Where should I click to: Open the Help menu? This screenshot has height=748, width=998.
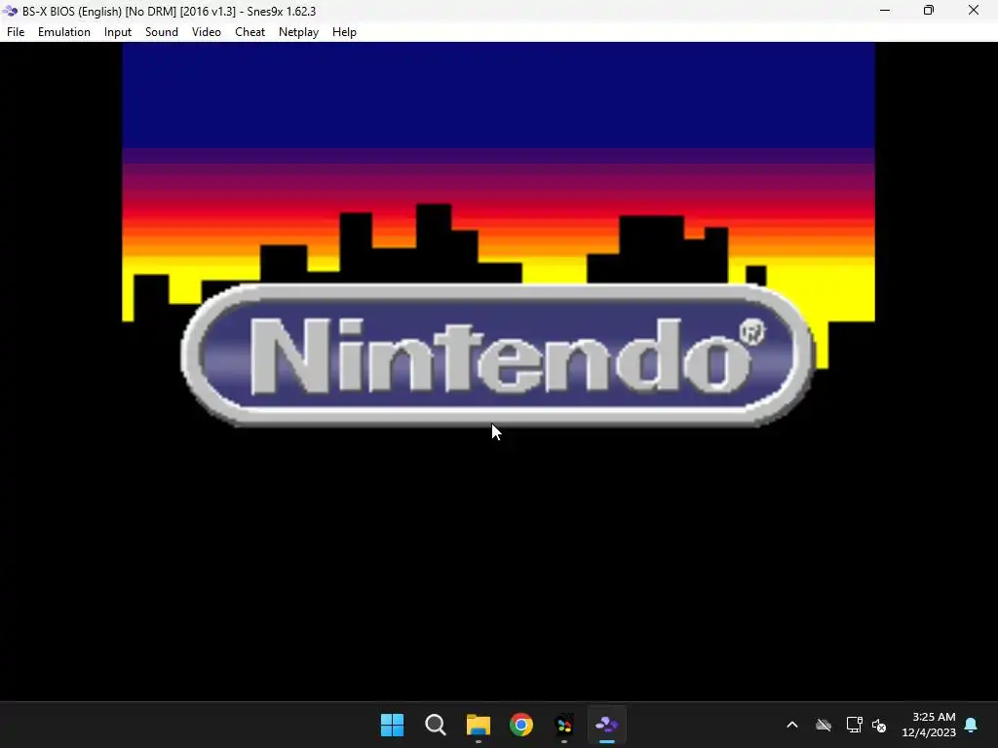344,32
